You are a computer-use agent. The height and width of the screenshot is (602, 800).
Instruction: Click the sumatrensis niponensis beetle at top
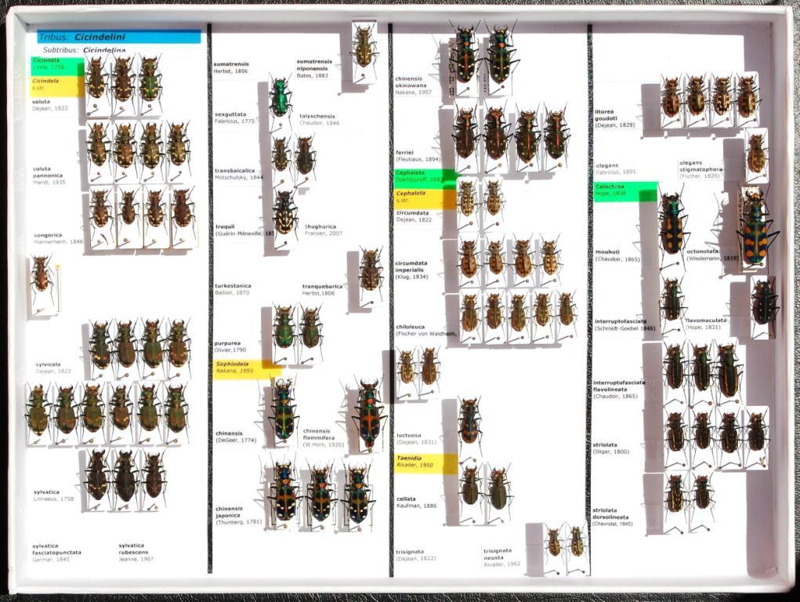click(x=364, y=47)
